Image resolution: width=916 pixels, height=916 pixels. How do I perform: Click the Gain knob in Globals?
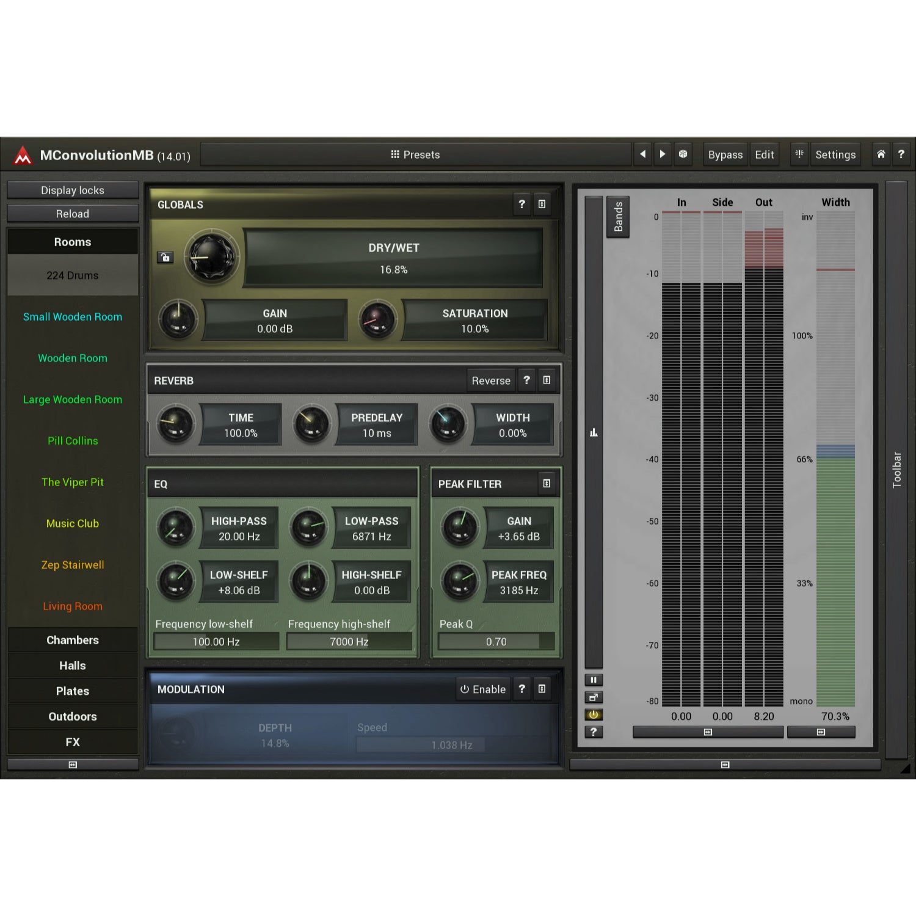[178, 320]
